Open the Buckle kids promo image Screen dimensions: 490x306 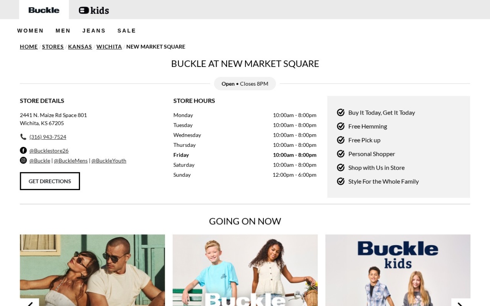[398, 270]
